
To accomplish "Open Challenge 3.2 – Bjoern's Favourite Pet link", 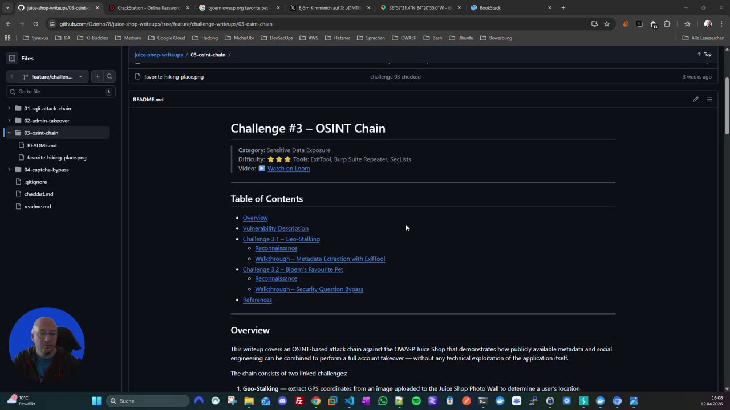I will click(x=293, y=269).
